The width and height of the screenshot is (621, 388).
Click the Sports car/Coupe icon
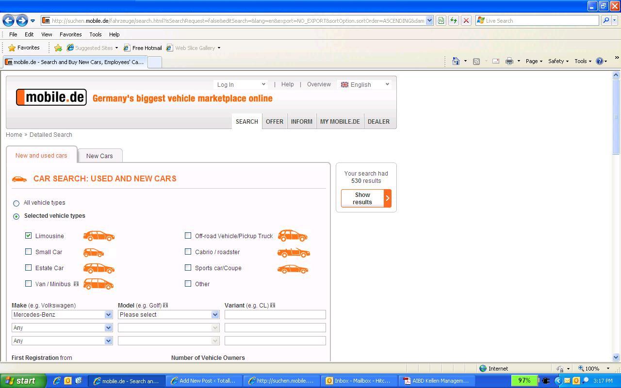(293, 269)
